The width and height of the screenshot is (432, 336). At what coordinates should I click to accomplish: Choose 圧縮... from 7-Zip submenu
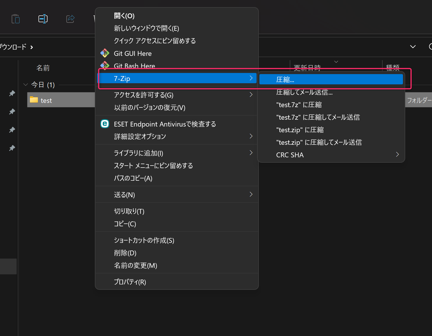click(330, 80)
